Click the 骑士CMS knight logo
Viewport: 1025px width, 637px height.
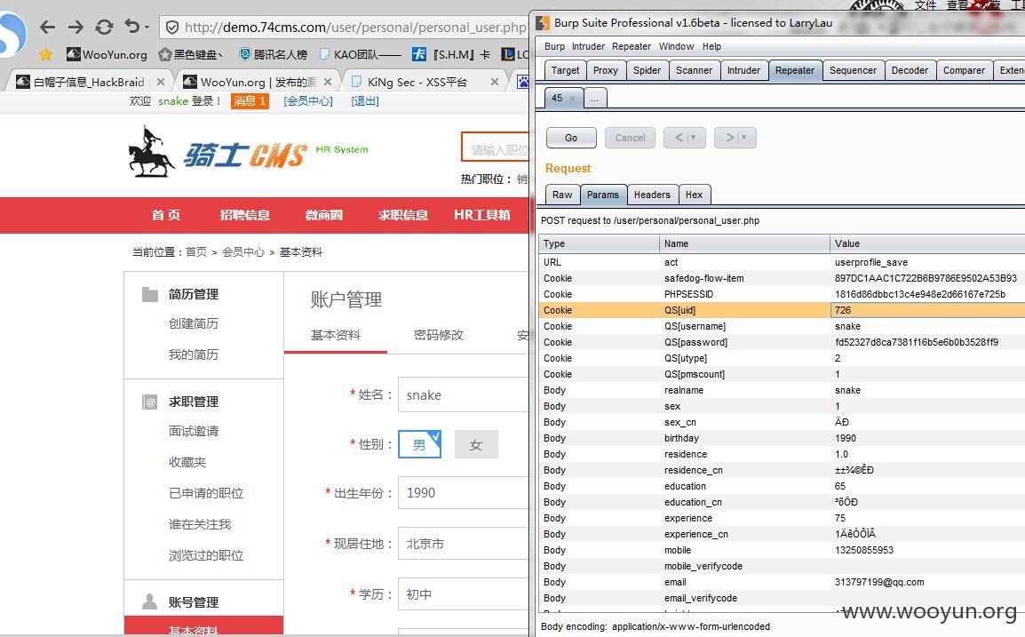pos(218,153)
